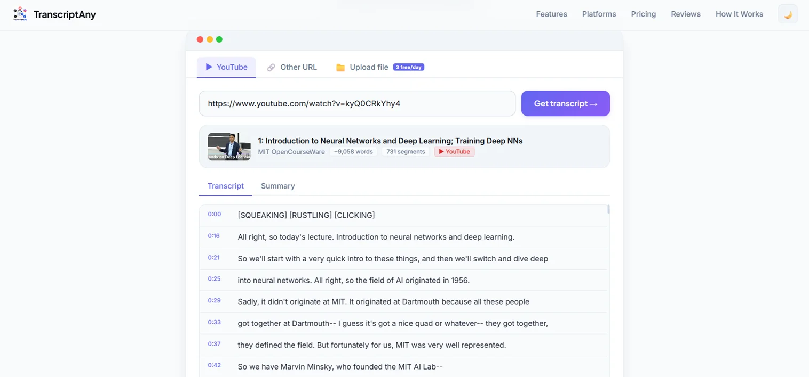Jump to timestamp 0:33
This screenshot has height=377, width=809.
pyautogui.click(x=214, y=322)
